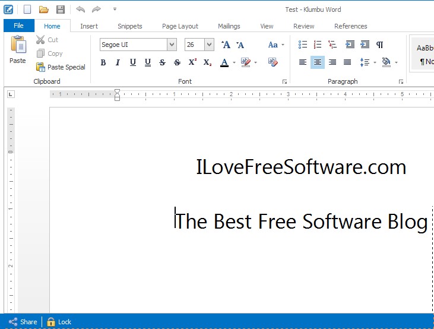Click the font size field showing 26
434x329 pixels.
point(195,45)
